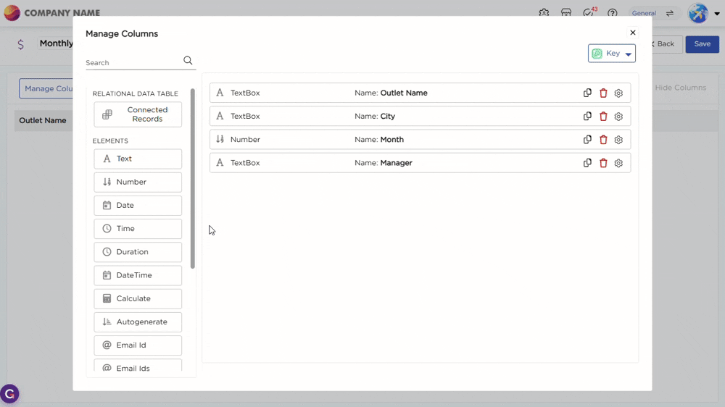
Task: Add a Duration element
Action: 138,252
